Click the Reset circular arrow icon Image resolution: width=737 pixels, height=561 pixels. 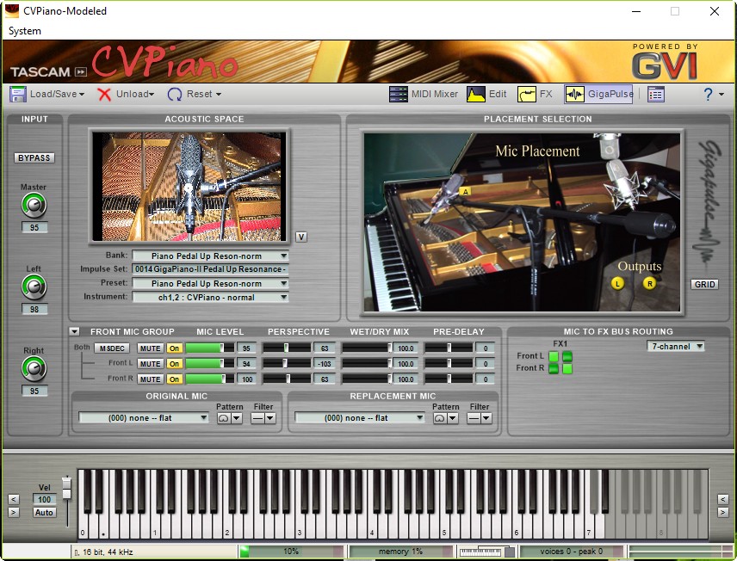(x=175, y=95)
